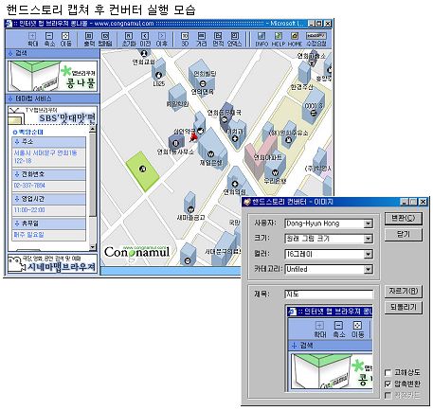Click the 자르기(B) crop button
433x411 pixels.
coord(404,291)
